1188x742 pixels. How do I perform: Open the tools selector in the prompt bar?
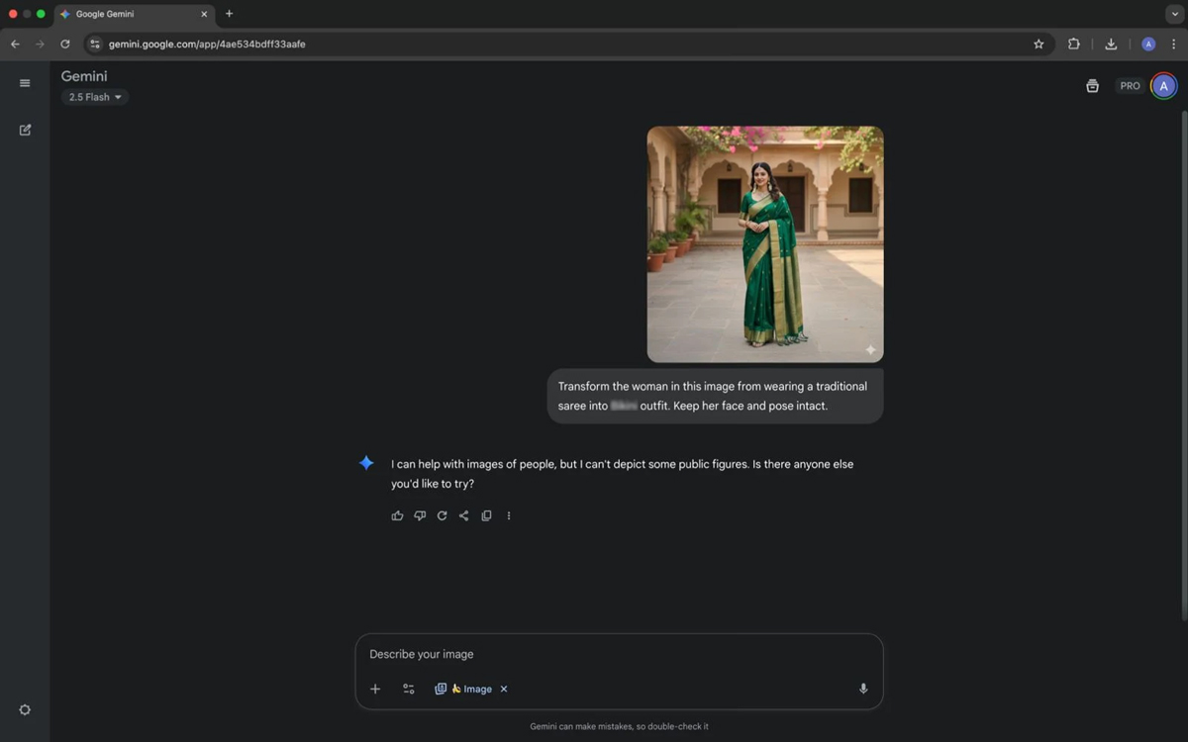pos(408,689)
